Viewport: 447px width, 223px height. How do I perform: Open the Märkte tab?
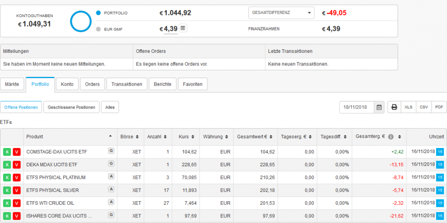point(12,84)
